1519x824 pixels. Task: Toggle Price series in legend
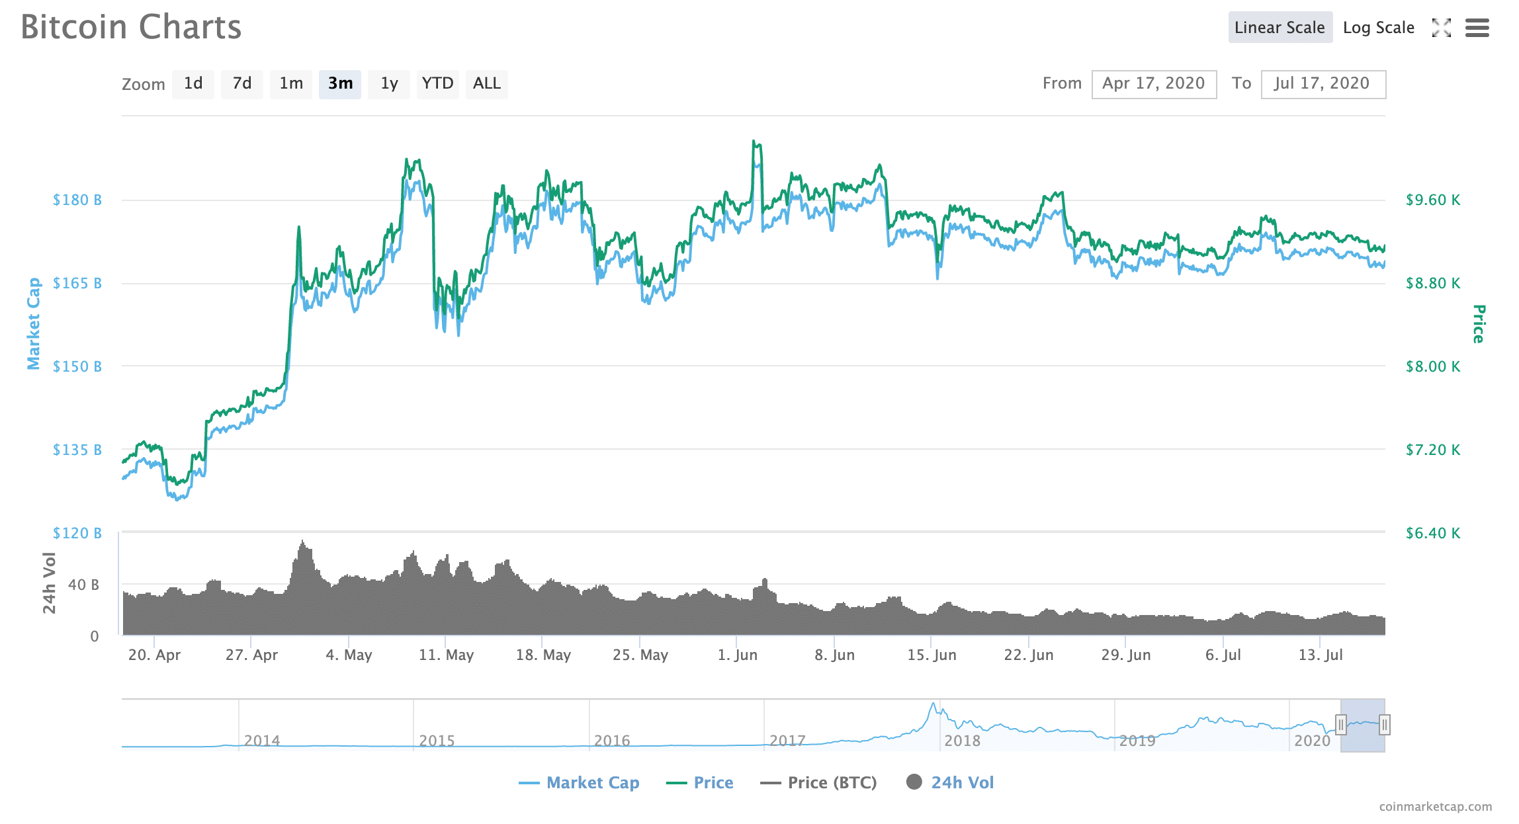(x=713, y=783)
